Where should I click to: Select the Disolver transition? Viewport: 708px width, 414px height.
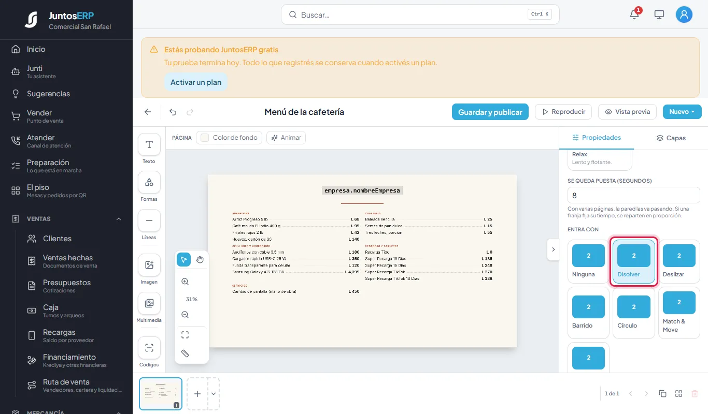click(634, 261)
